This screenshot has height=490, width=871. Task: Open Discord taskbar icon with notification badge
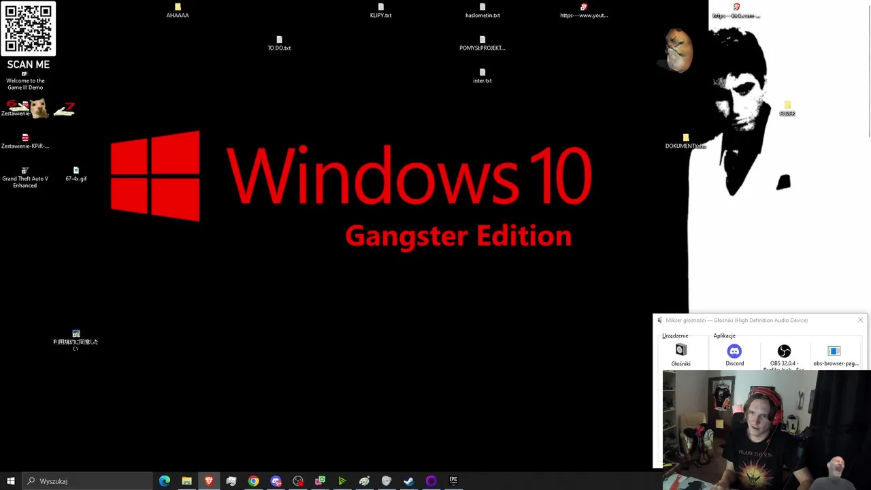pos(276,481)
